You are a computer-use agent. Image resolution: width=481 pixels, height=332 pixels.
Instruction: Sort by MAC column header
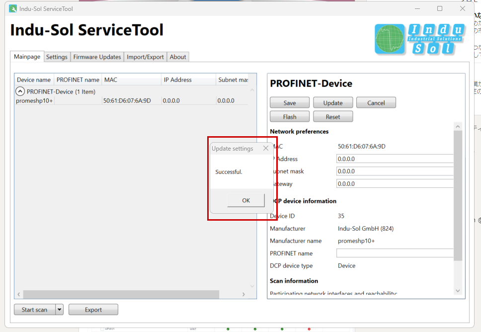(x=131, y=80)
